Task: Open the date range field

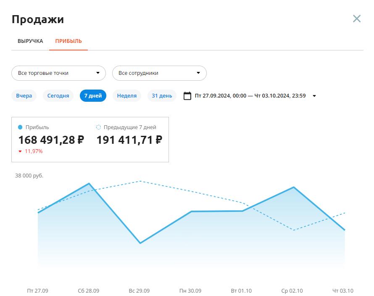Action: click(x=250, y=96)
